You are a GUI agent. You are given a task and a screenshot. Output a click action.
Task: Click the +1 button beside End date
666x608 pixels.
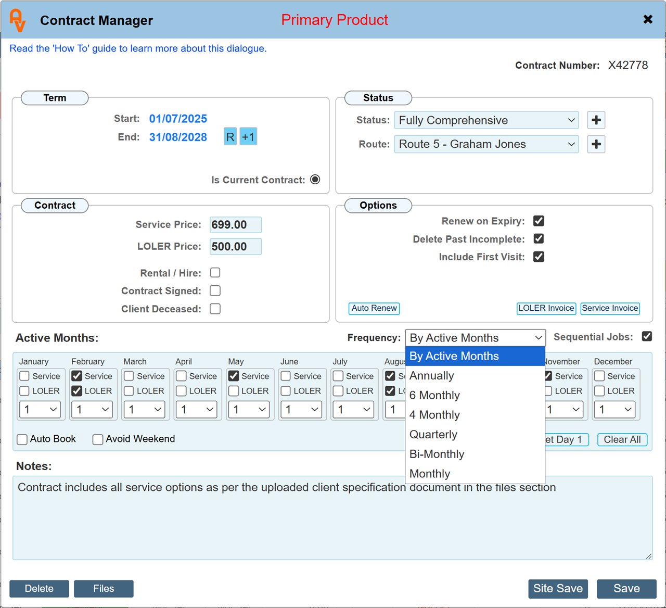248,137
